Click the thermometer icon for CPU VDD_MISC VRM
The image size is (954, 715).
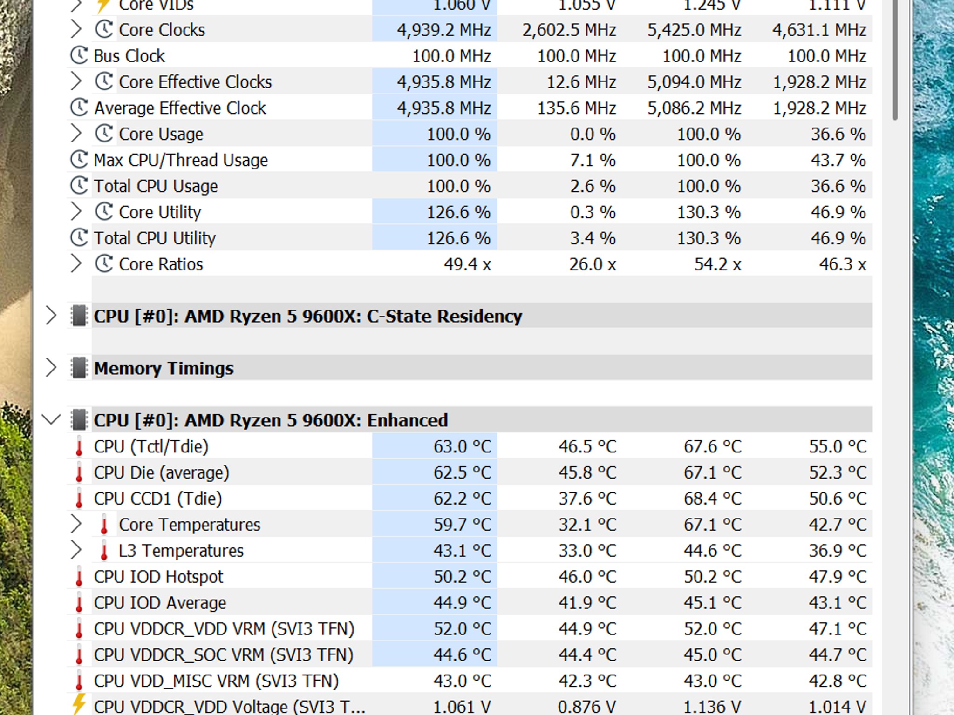79,681
